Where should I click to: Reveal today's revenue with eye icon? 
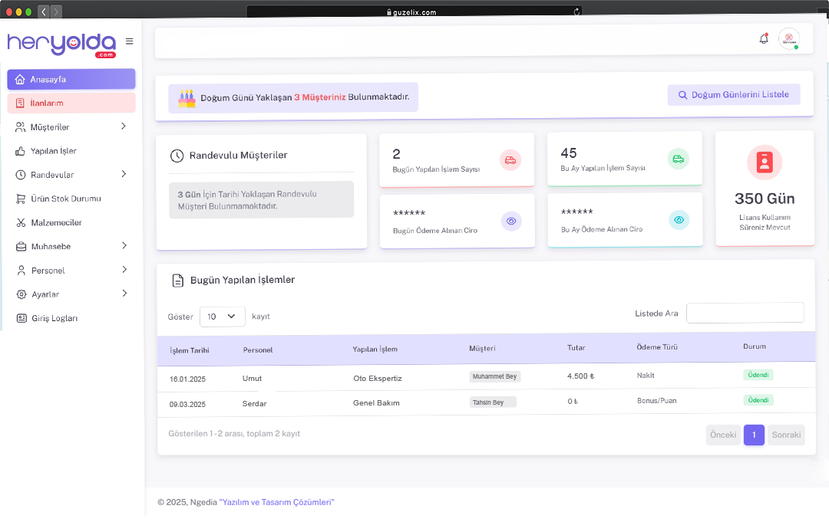tap(511, 221)
